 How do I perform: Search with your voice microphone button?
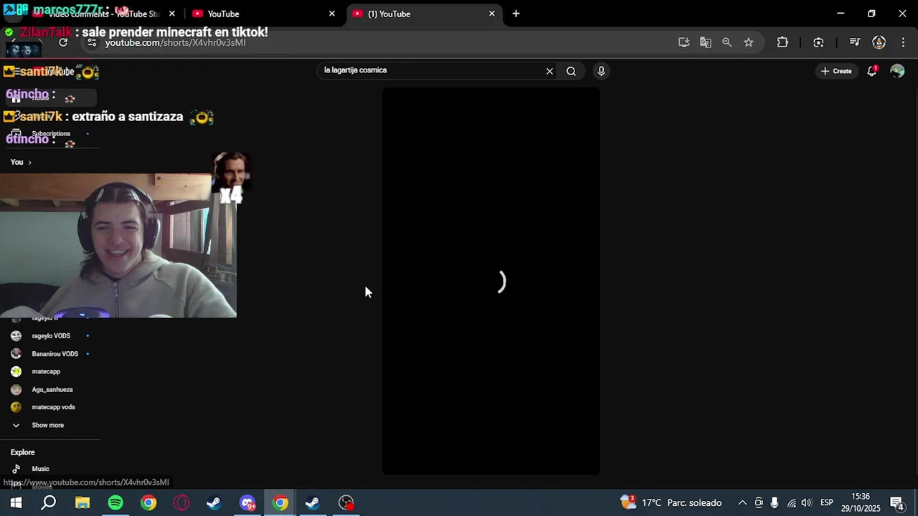601,71
